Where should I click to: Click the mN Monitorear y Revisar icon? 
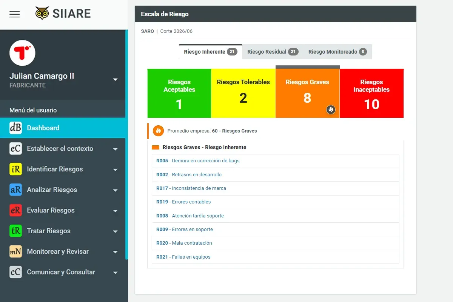point(15,251)
